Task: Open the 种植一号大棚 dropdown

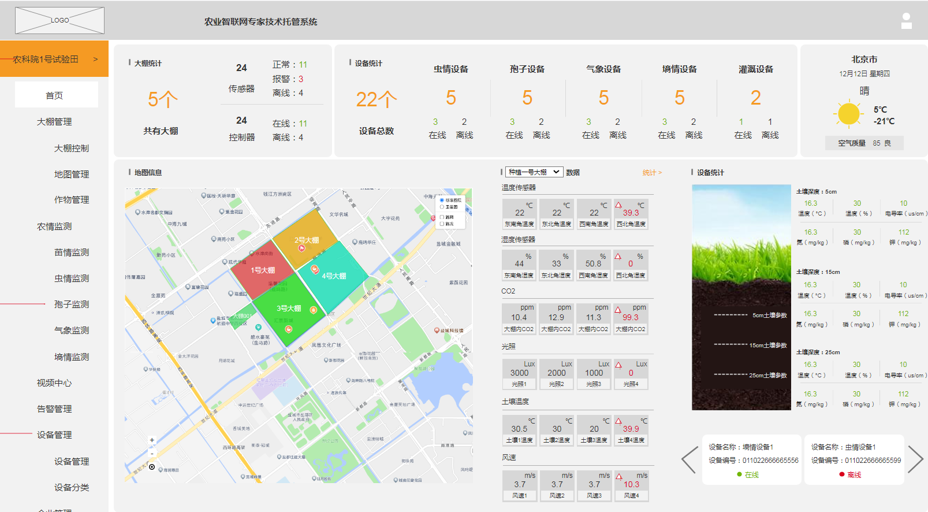Action: point(534,172)
